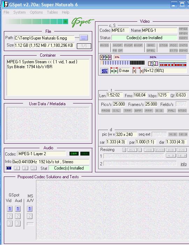Toggle the TFF field order indicator

click(x=128, y=110)
